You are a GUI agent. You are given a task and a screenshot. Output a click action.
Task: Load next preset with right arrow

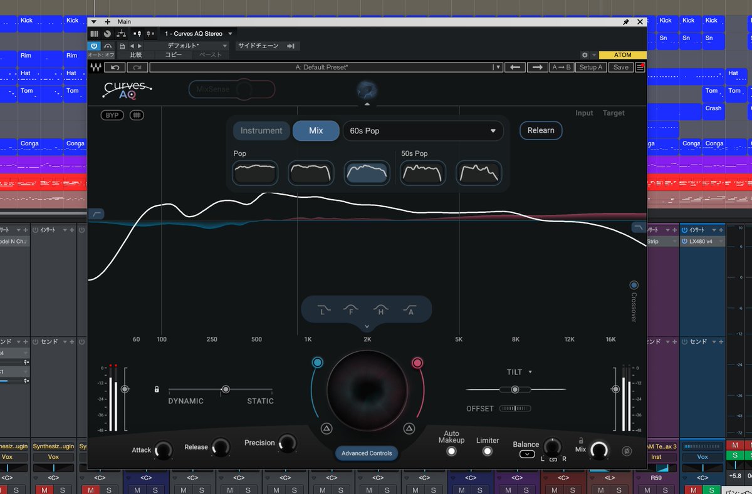537,67
